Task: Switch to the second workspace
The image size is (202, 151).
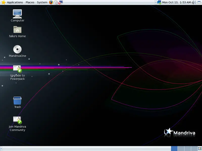Action: point(181,148)
